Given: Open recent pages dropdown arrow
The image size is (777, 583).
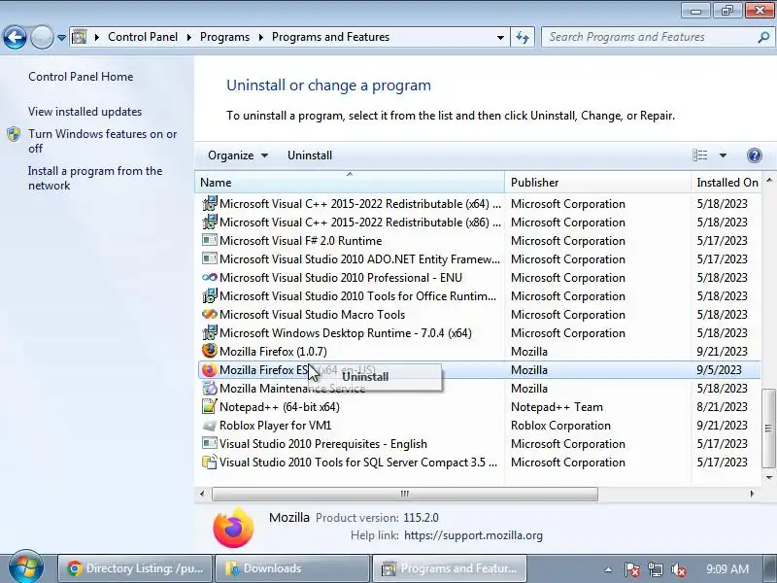Looking at the screenshot, I should (x=61, y=38).
